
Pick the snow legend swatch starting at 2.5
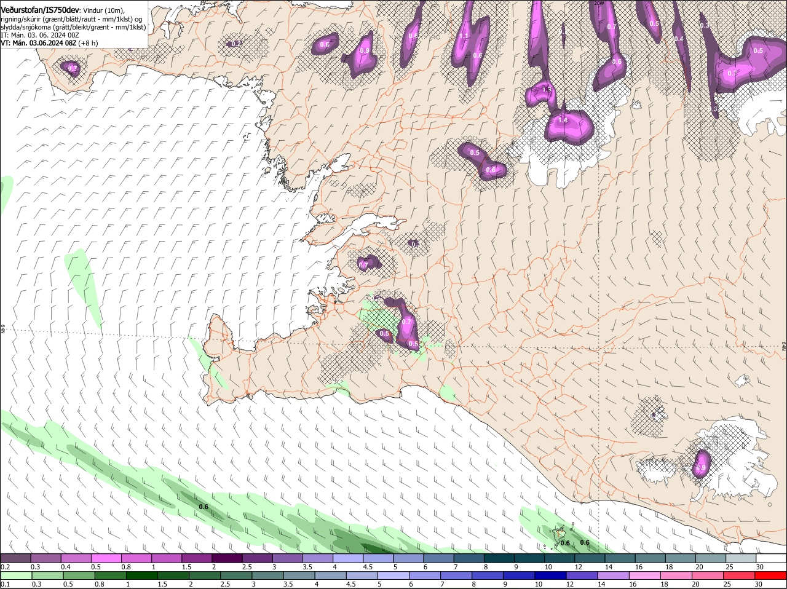click(x=257, y=558)
